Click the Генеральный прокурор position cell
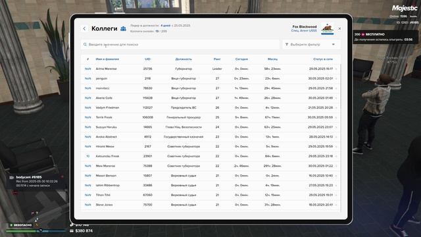The width and height of the screenshot is (421, 237). pos(184,117)
